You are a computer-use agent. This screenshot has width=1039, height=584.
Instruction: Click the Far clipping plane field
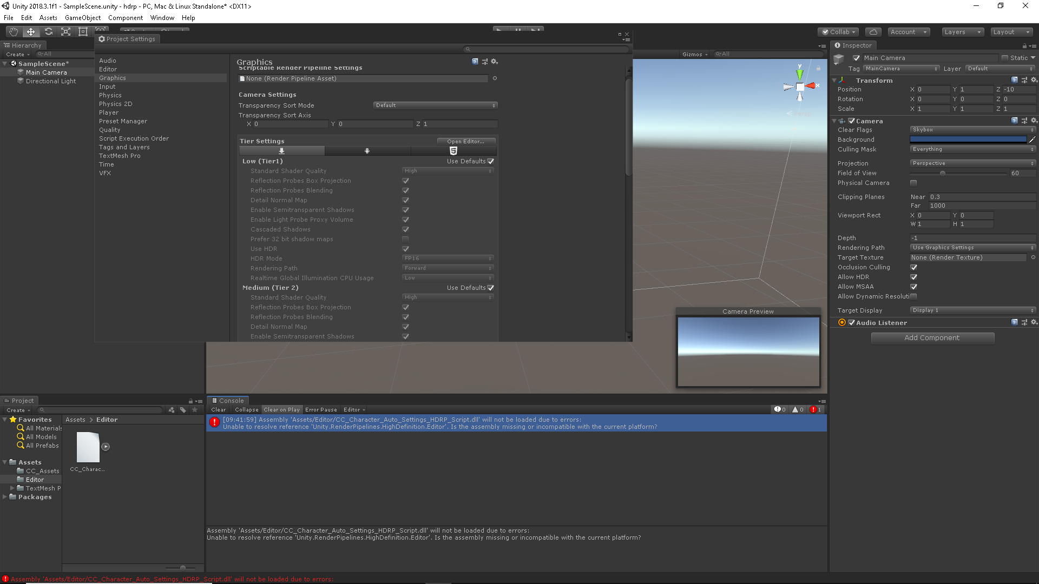(x=982, y=205)
